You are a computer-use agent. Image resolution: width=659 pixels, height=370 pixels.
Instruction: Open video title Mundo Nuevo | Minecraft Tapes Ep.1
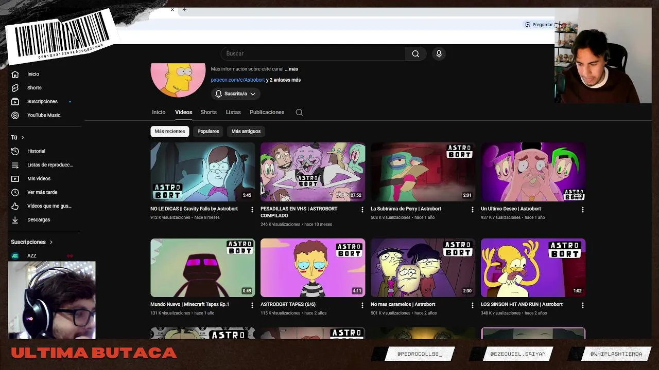tap(189, 304)
